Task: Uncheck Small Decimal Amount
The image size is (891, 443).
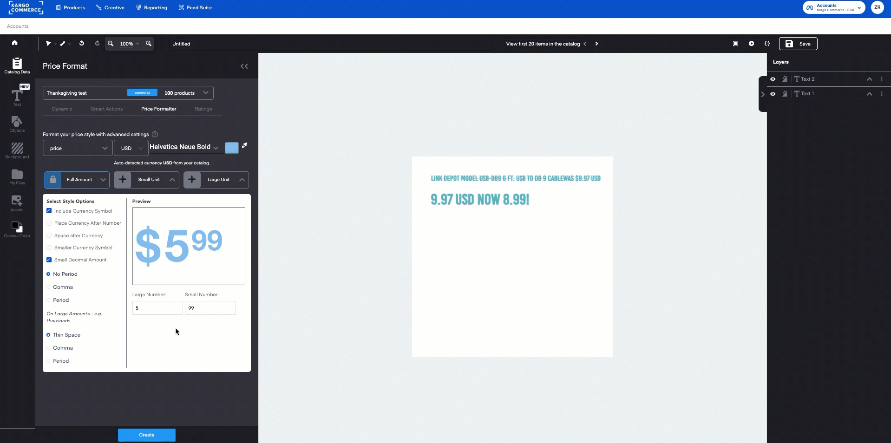Action: (49, 260)
